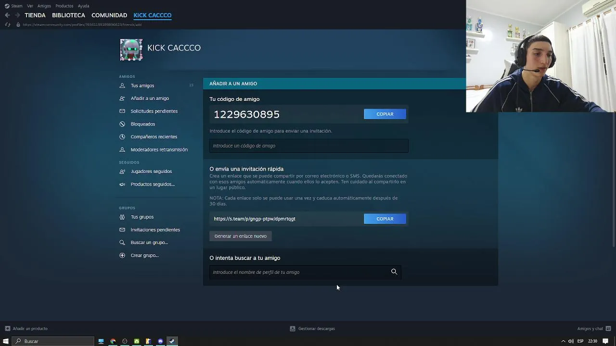The width and height of the screenshot is (616, 346).
Task: Open Chrome from the taskbar
Action: [x=113, y=341]
